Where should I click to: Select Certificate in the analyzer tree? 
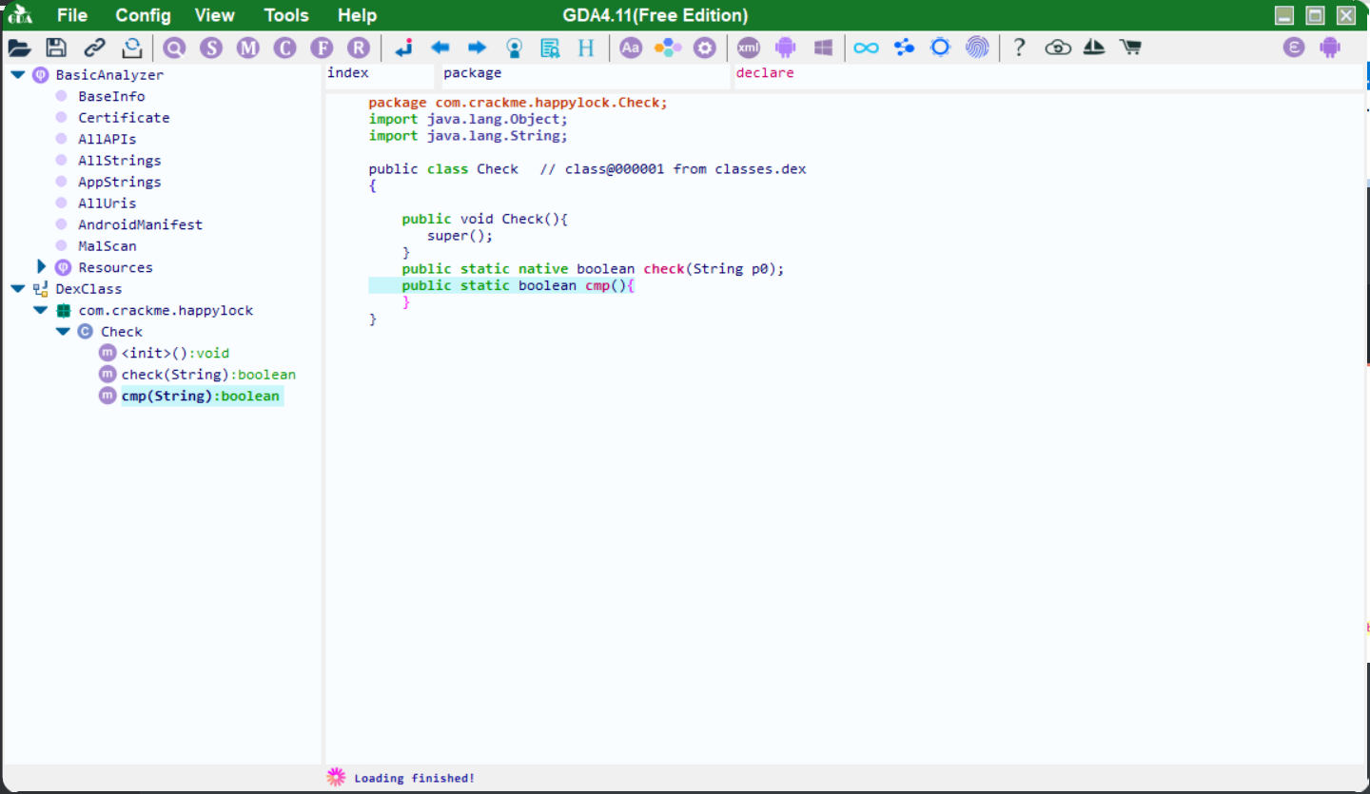coord(124,118)
